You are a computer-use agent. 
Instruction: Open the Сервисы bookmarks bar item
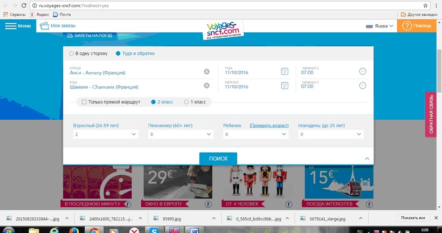click(14, 15)
